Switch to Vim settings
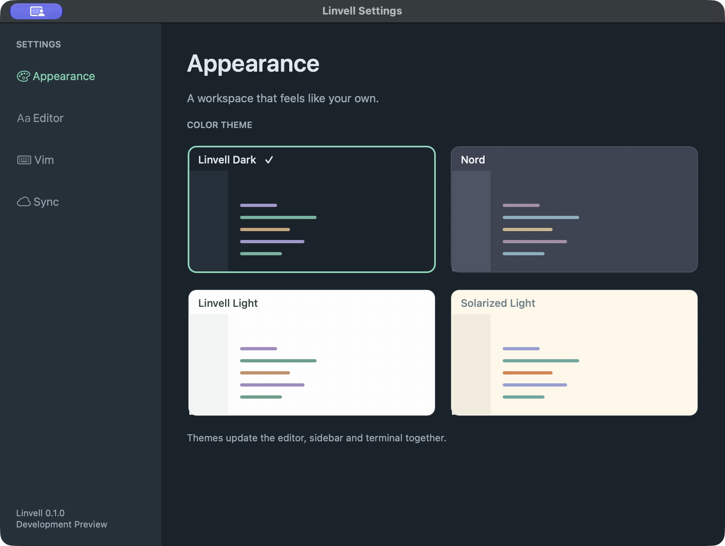725x546 pixels. tap(35, 160)
